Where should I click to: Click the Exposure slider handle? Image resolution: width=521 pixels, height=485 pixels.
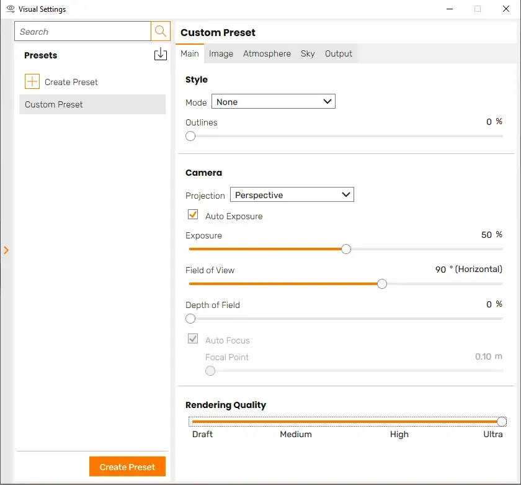346,249
